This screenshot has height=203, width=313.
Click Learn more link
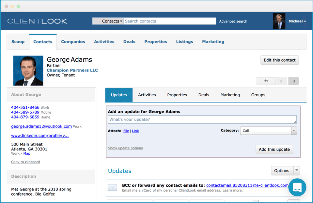(x=233, y=190)
